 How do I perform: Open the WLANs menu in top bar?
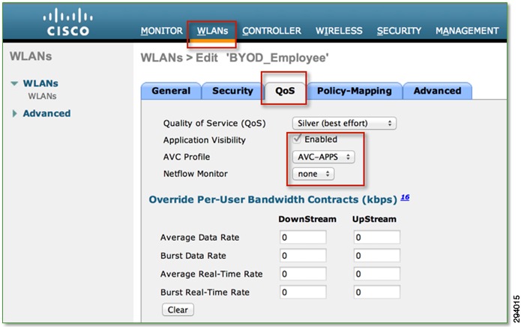tap(212, 31)
